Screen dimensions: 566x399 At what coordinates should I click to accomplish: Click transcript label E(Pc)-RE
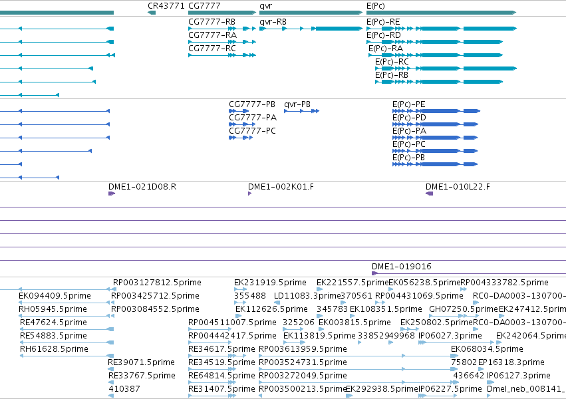click(x=383, y=22)
